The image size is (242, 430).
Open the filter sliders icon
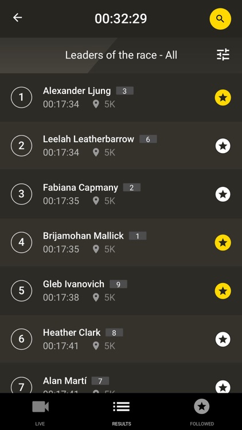click(x=223, y=54)
